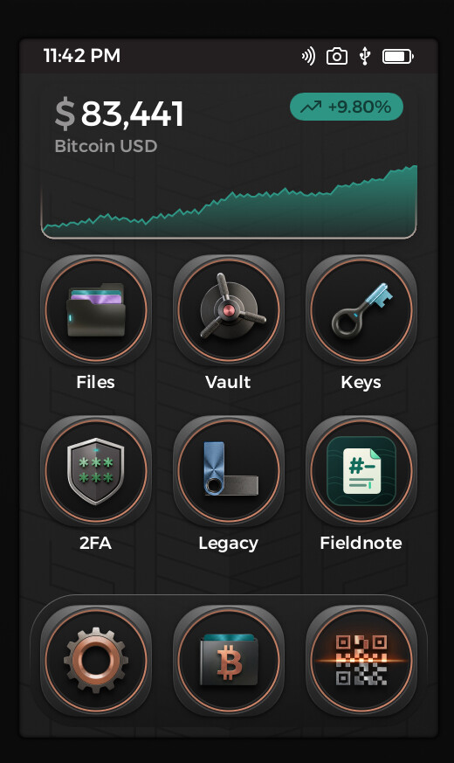Launch the Keys app
The image size is (454, 763).
(361, 310)
